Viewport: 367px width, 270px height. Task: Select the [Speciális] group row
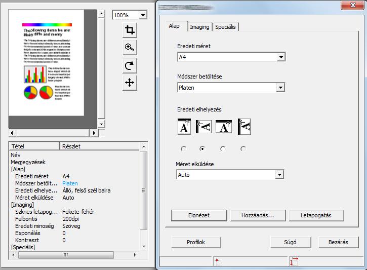[74, 247]
